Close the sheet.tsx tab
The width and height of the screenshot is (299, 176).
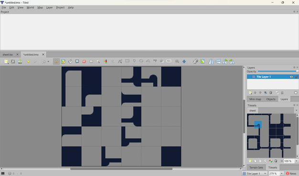tap(17, 55)
